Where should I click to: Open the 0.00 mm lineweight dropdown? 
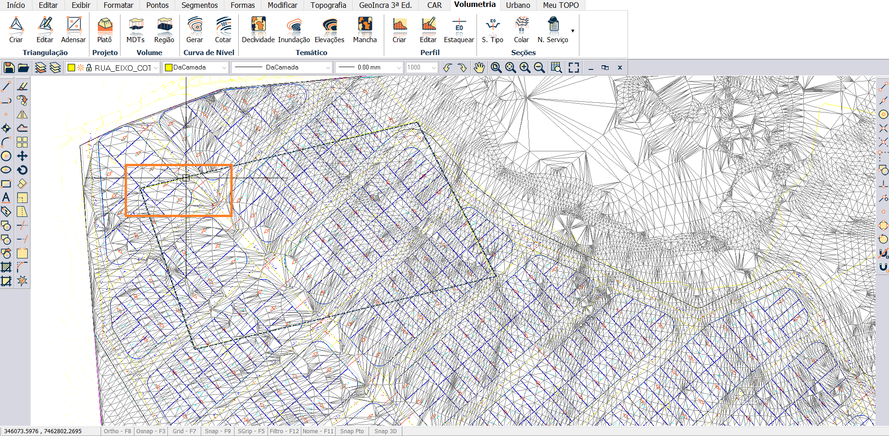pyautogui.click(x=399, y=68)
